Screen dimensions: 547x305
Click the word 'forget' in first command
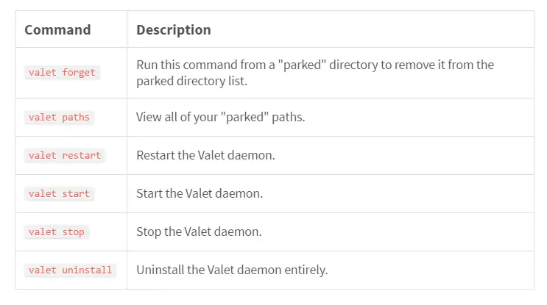(79, 73)
